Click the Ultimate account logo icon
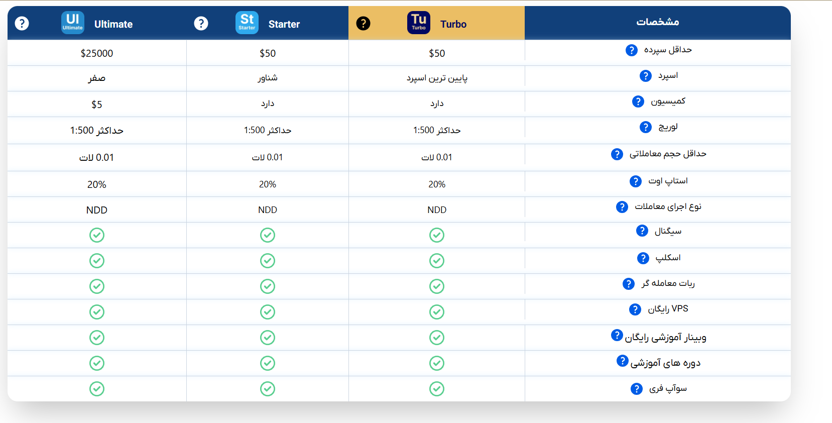This screenshot has width=832, height=423. (73, 23)
